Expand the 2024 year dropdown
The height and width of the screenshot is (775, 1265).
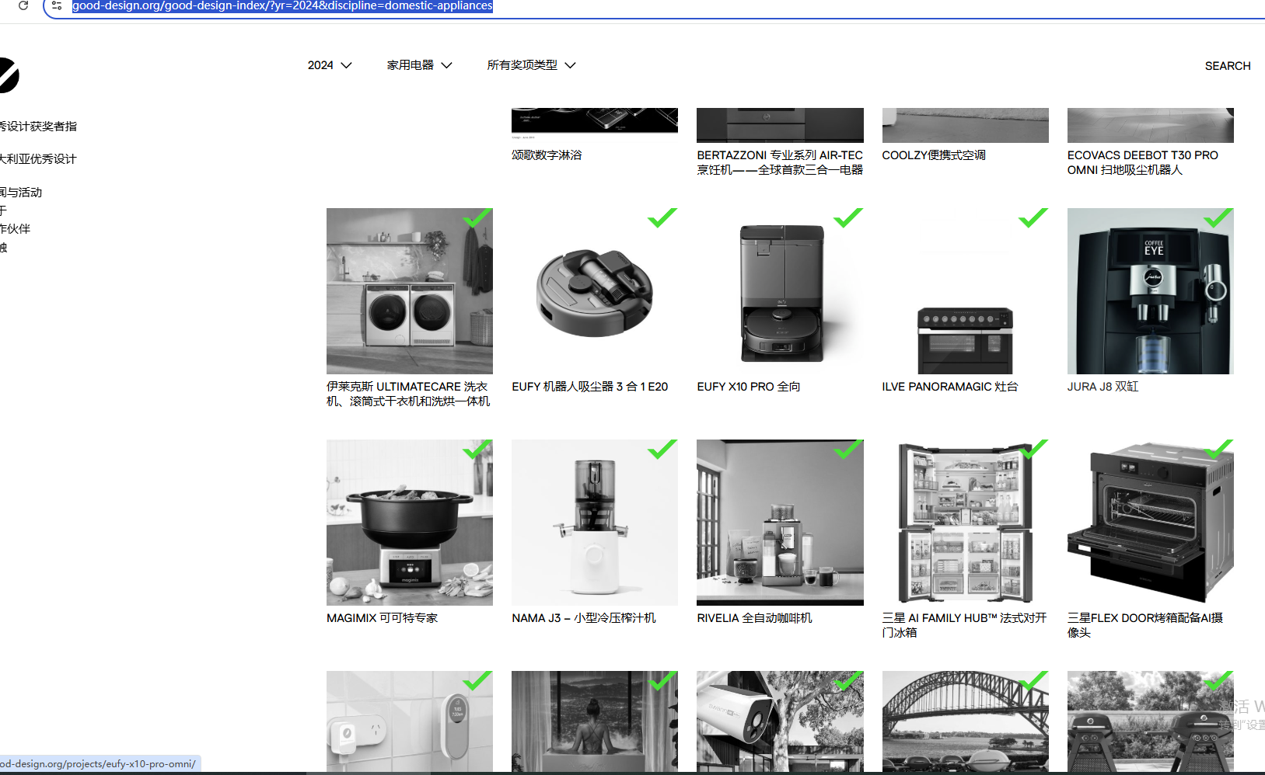point(330,65)
